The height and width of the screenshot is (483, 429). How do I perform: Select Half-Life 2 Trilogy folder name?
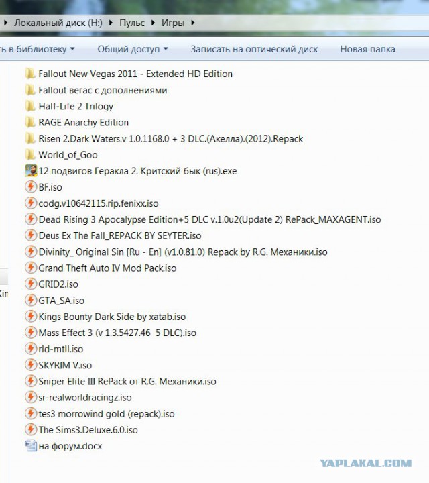coord(76,106)
